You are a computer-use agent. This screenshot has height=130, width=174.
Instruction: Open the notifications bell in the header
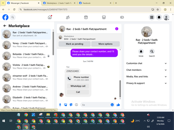(x=159, y=17)
